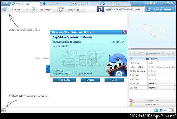Switch to the Burn DVD tab

[53, 4]
